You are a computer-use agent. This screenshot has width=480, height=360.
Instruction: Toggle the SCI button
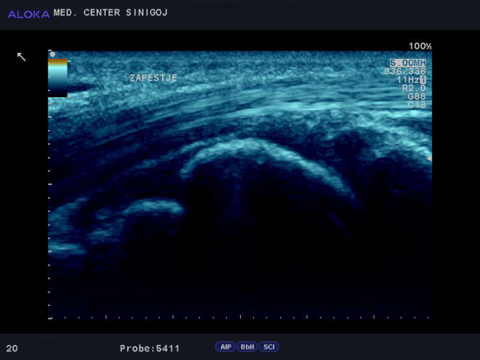[269, 347]
